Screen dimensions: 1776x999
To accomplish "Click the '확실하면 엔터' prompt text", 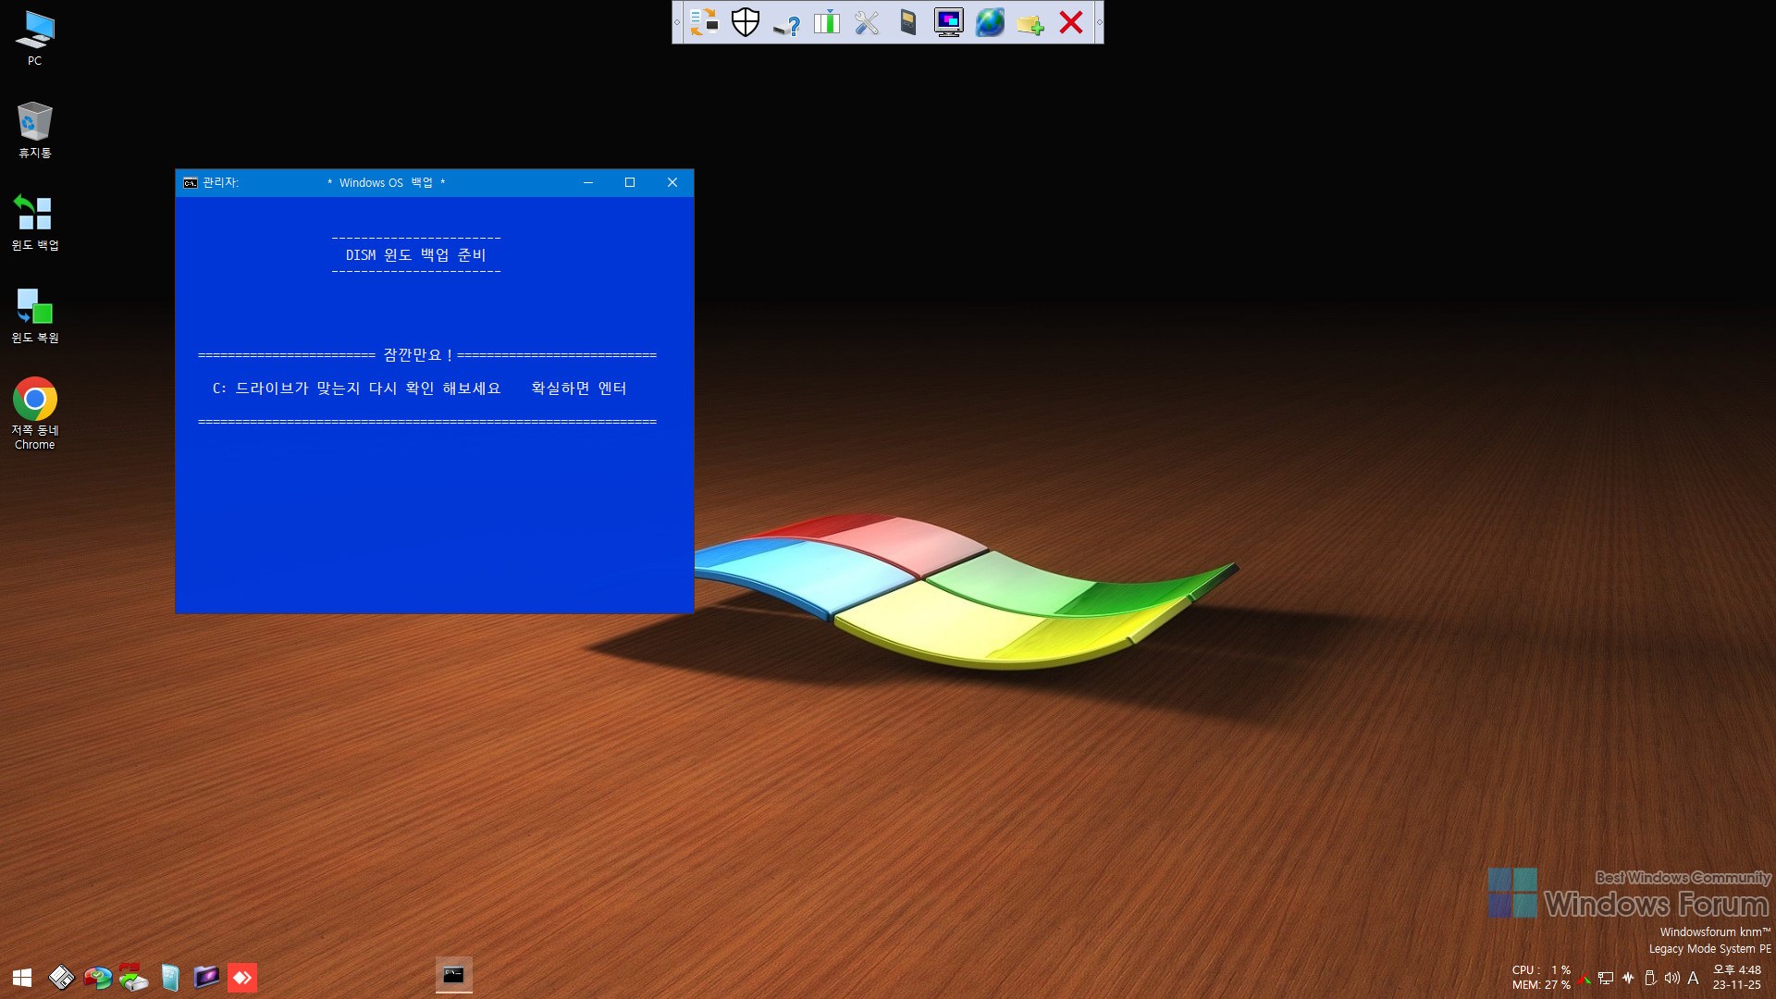I will [579, 388].
